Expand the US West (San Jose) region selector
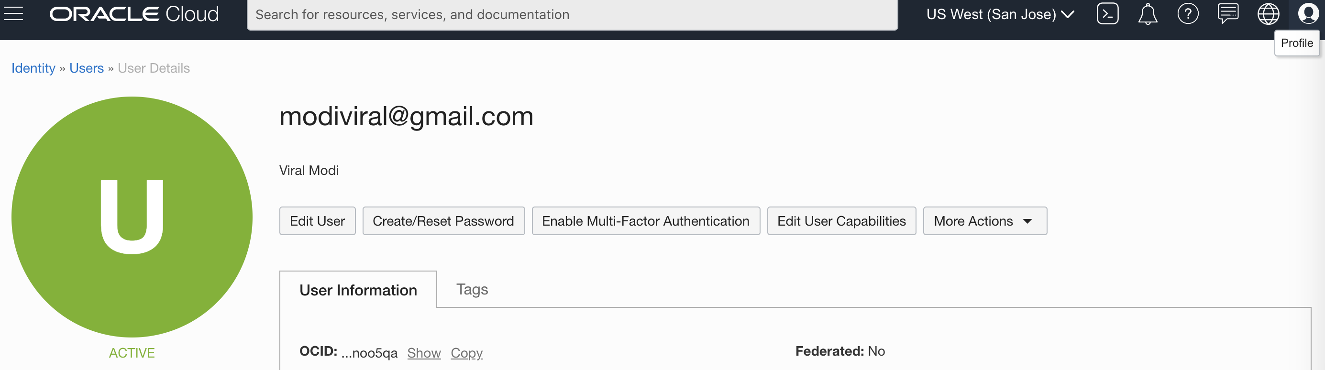This screenshot has width=1325, height=370. pyautogui.click(x=1000, y=14)
